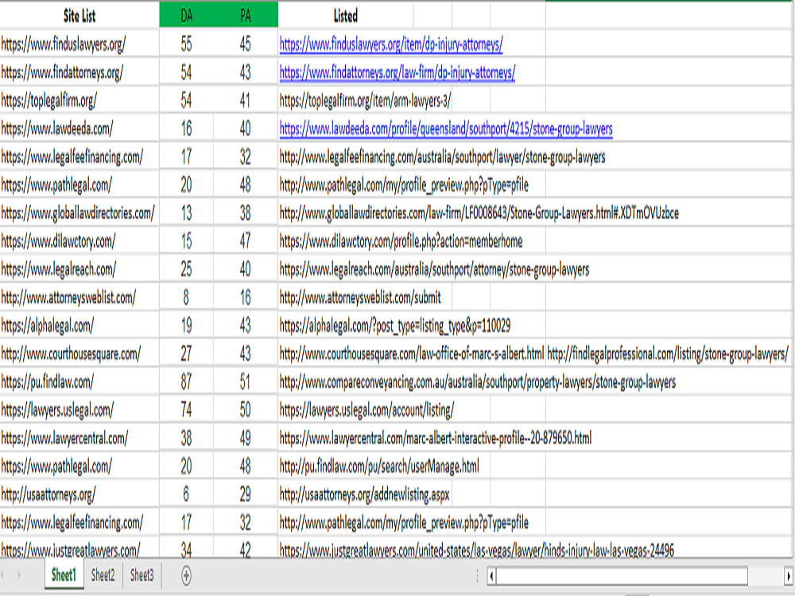This screenshot has width=795, height=596.
Task: Select DA value 74 for lawyers.uslegal.com
Action: [x=187, y=409]
